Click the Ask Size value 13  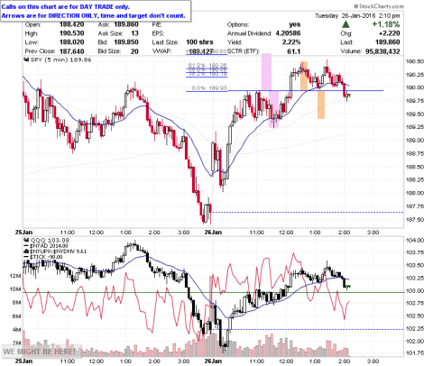[134, 33]
